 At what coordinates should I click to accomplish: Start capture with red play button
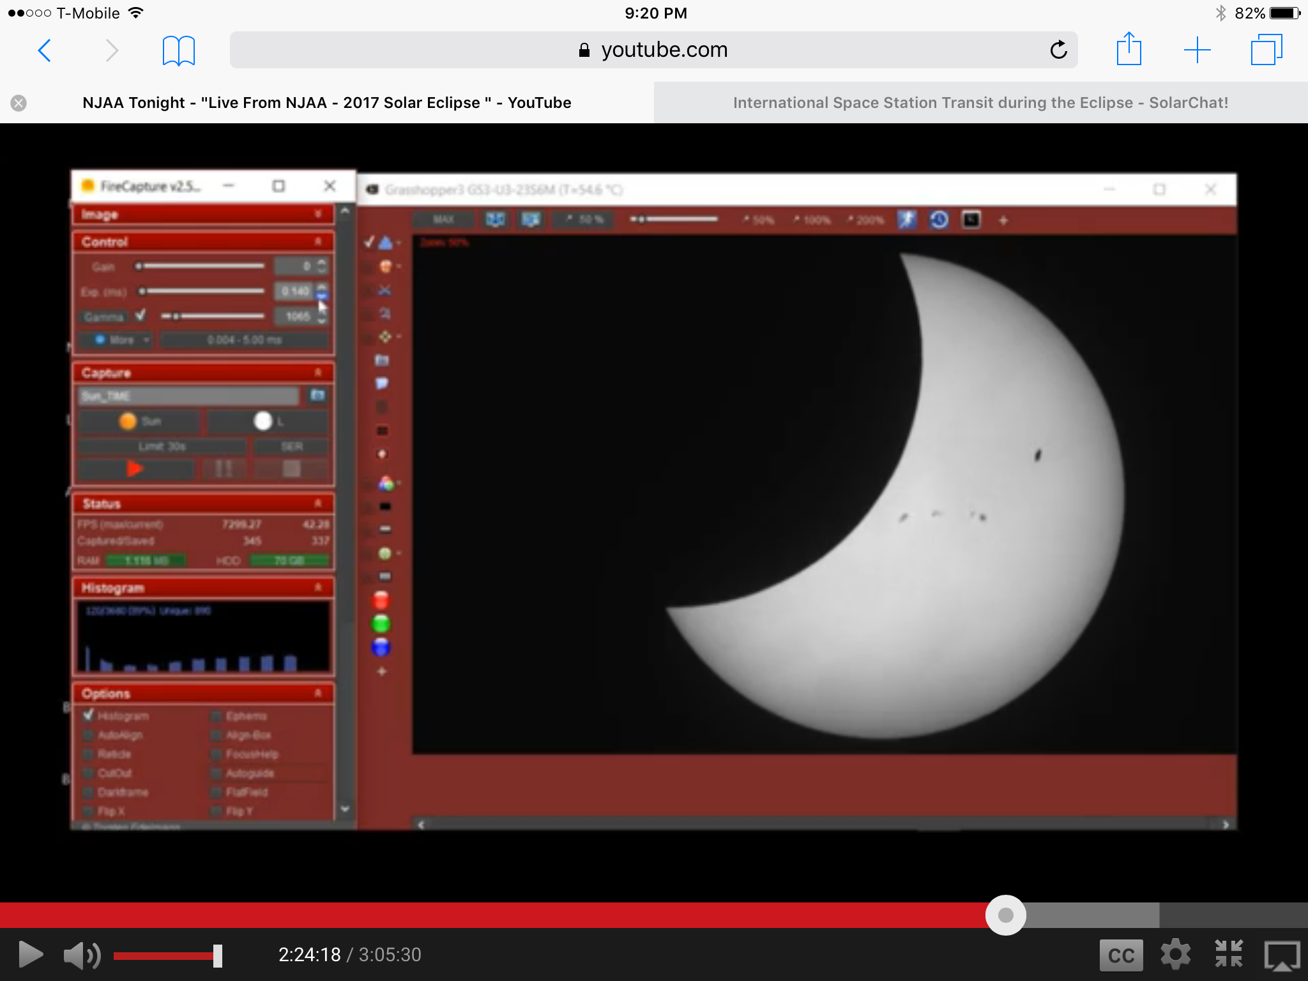point(135,469)
